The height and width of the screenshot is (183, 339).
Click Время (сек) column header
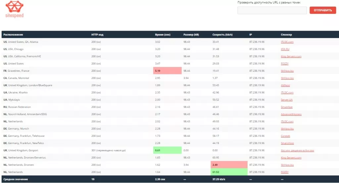pos(163,35)
